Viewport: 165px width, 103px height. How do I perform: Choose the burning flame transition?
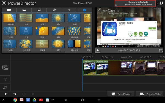click(x=42, y=31)
